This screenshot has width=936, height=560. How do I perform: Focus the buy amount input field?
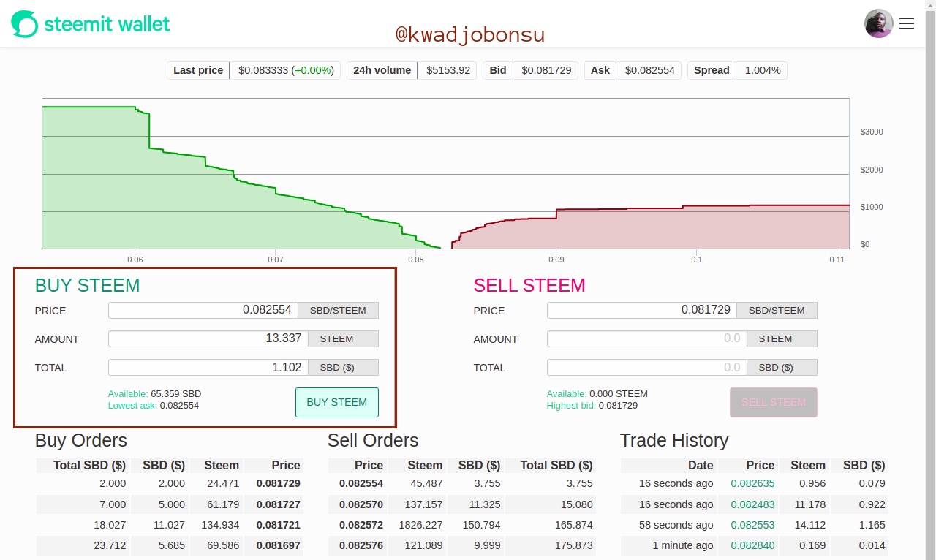[208, 338]
